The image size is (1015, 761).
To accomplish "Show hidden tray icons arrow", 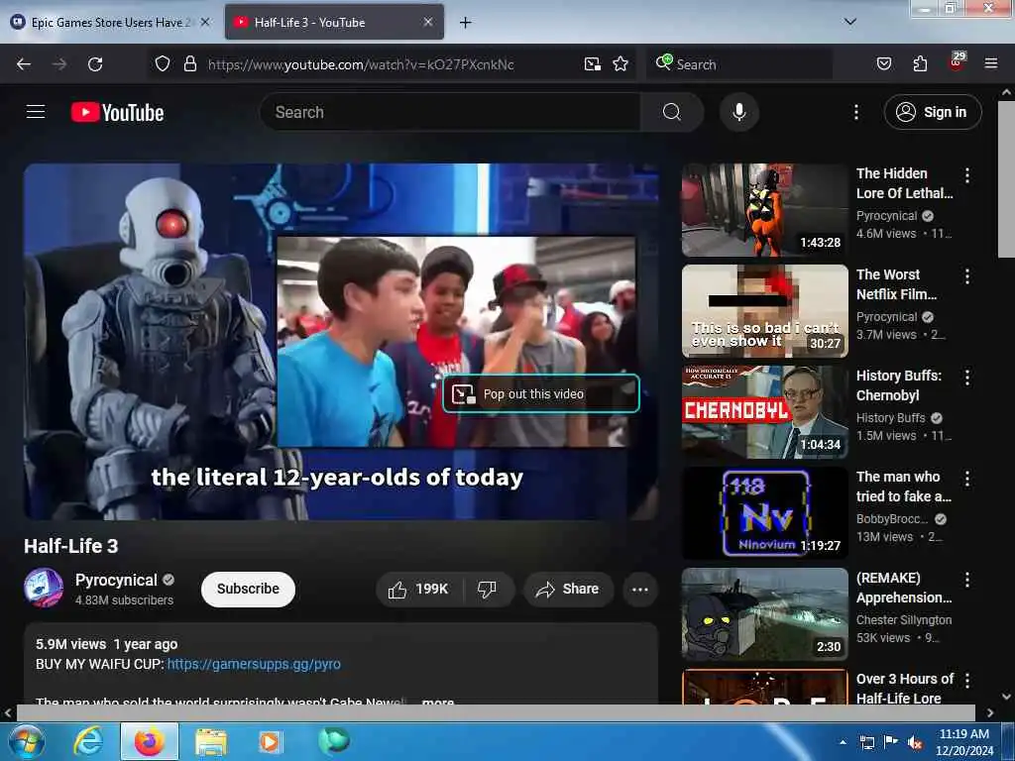I will coord(843,742).
